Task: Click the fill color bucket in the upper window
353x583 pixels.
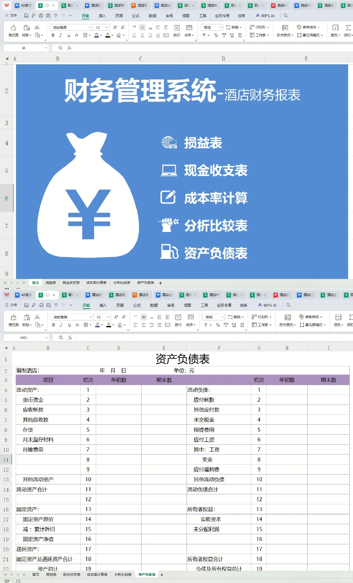Action: (96, 35)
